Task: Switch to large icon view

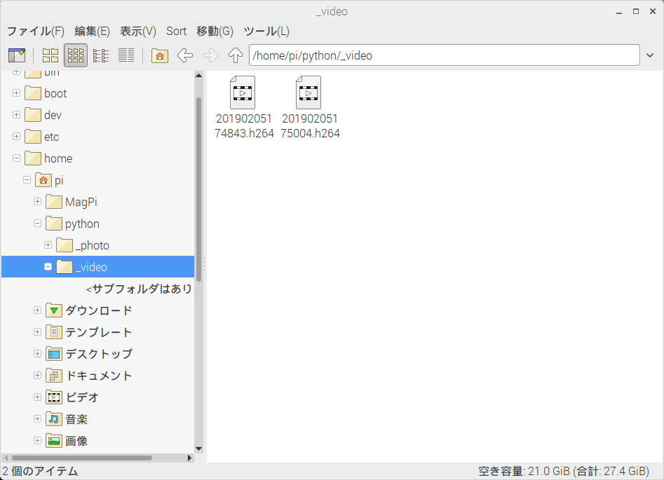Action: (x=50, y=55)
